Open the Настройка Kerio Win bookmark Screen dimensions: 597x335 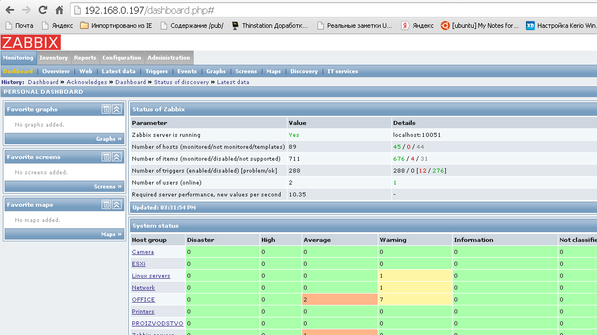(562, 26)
